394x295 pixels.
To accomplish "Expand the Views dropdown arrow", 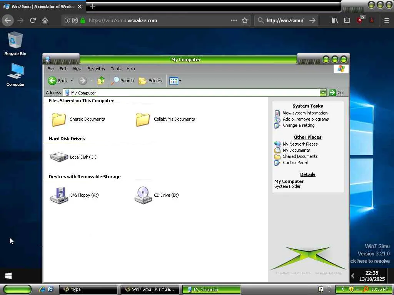I will pos(180,81).
